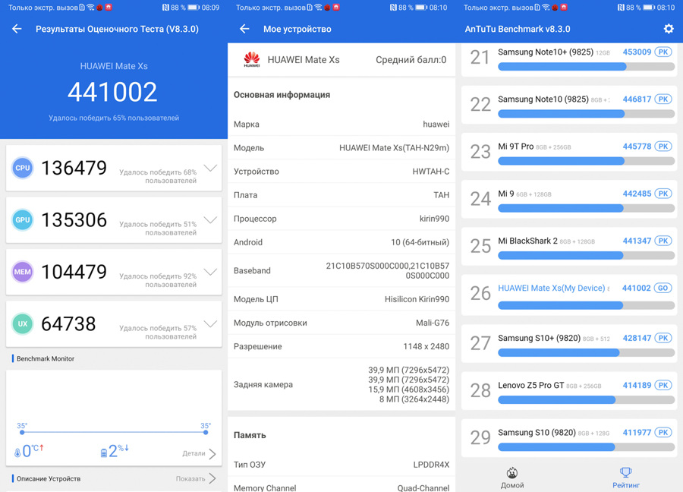Tap Wi-Fi status icon in the left screen
This screenshot has height=492, width=683.
[90, 8]
